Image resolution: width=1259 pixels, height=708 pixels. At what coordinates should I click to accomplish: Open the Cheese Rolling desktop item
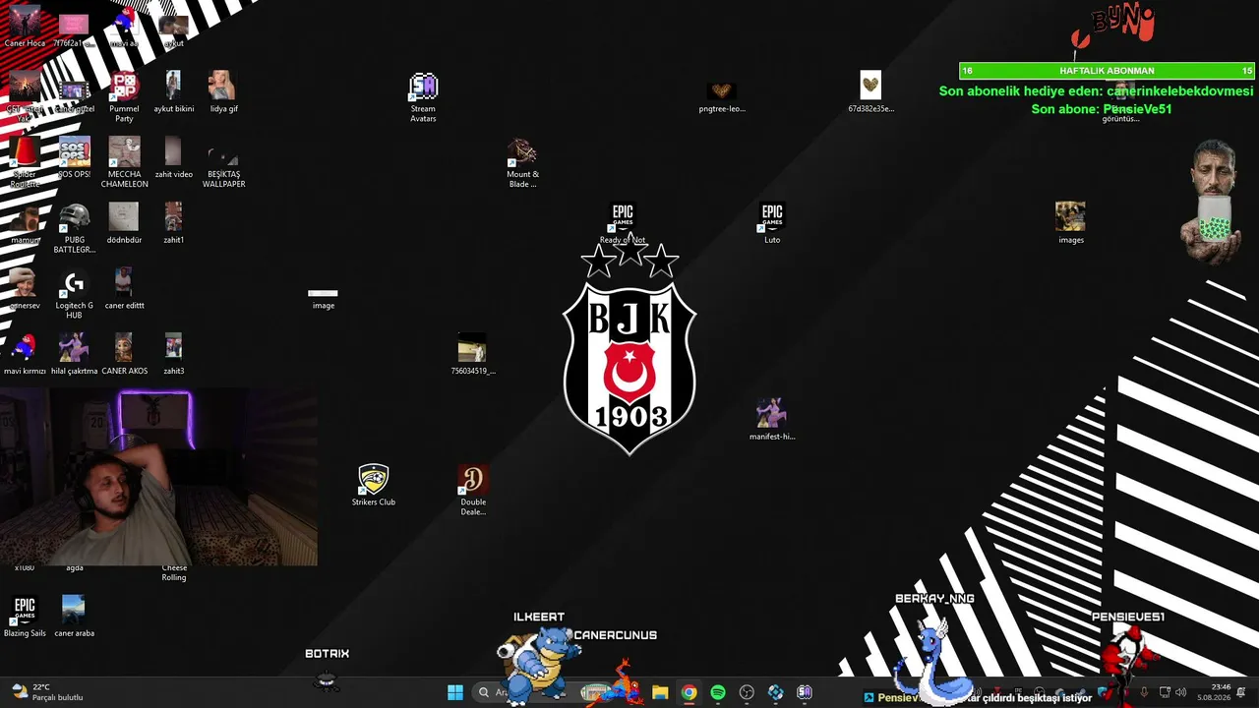pyautogui.click(x=173, y=571)
